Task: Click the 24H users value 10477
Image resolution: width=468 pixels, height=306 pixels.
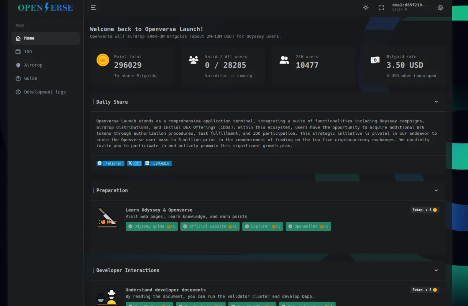Action: (x=307, y=65)
